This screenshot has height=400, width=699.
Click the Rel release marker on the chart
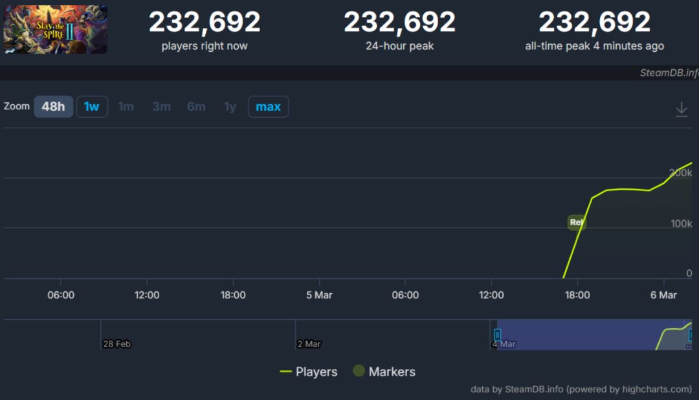click(577, 222)
